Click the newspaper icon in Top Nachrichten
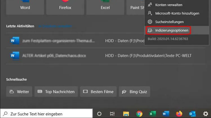 [40, 92]
